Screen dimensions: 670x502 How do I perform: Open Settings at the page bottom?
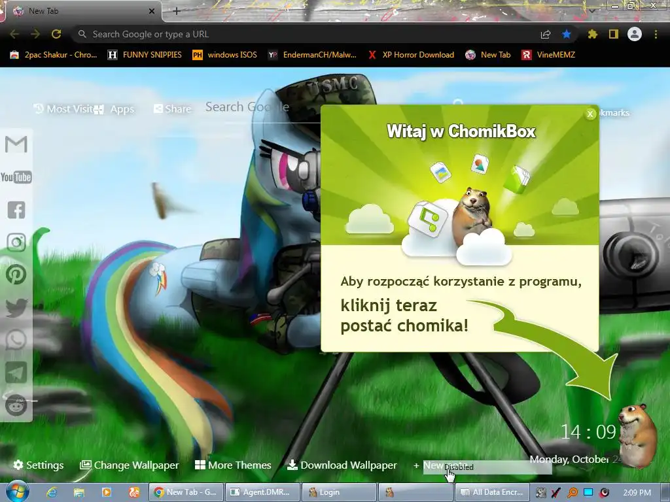click(x=39, y=465)
